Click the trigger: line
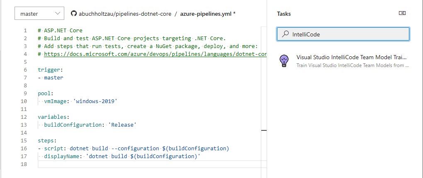 (50, 70)
